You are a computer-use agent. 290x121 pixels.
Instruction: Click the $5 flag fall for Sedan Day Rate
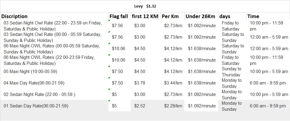[114, 106]
